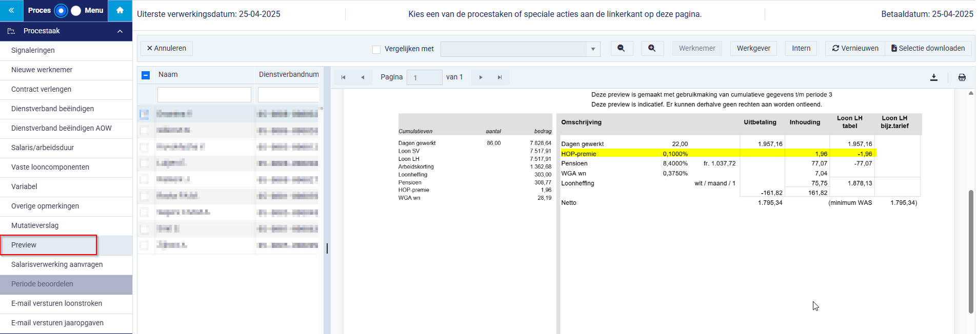The width and height of the screenshot is (978, 334).
Task: Zoom in the preview document
Action: tap(652, 48)
